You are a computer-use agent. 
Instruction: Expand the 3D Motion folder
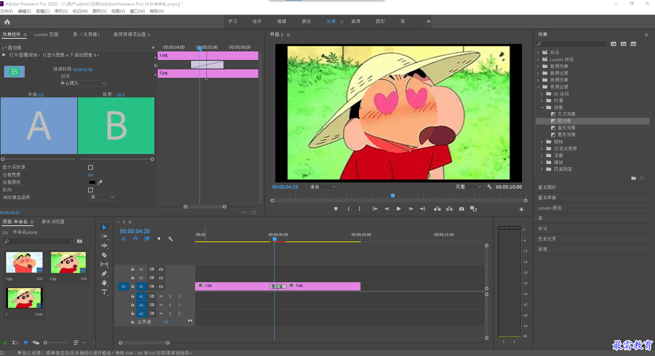pos(542,94)
